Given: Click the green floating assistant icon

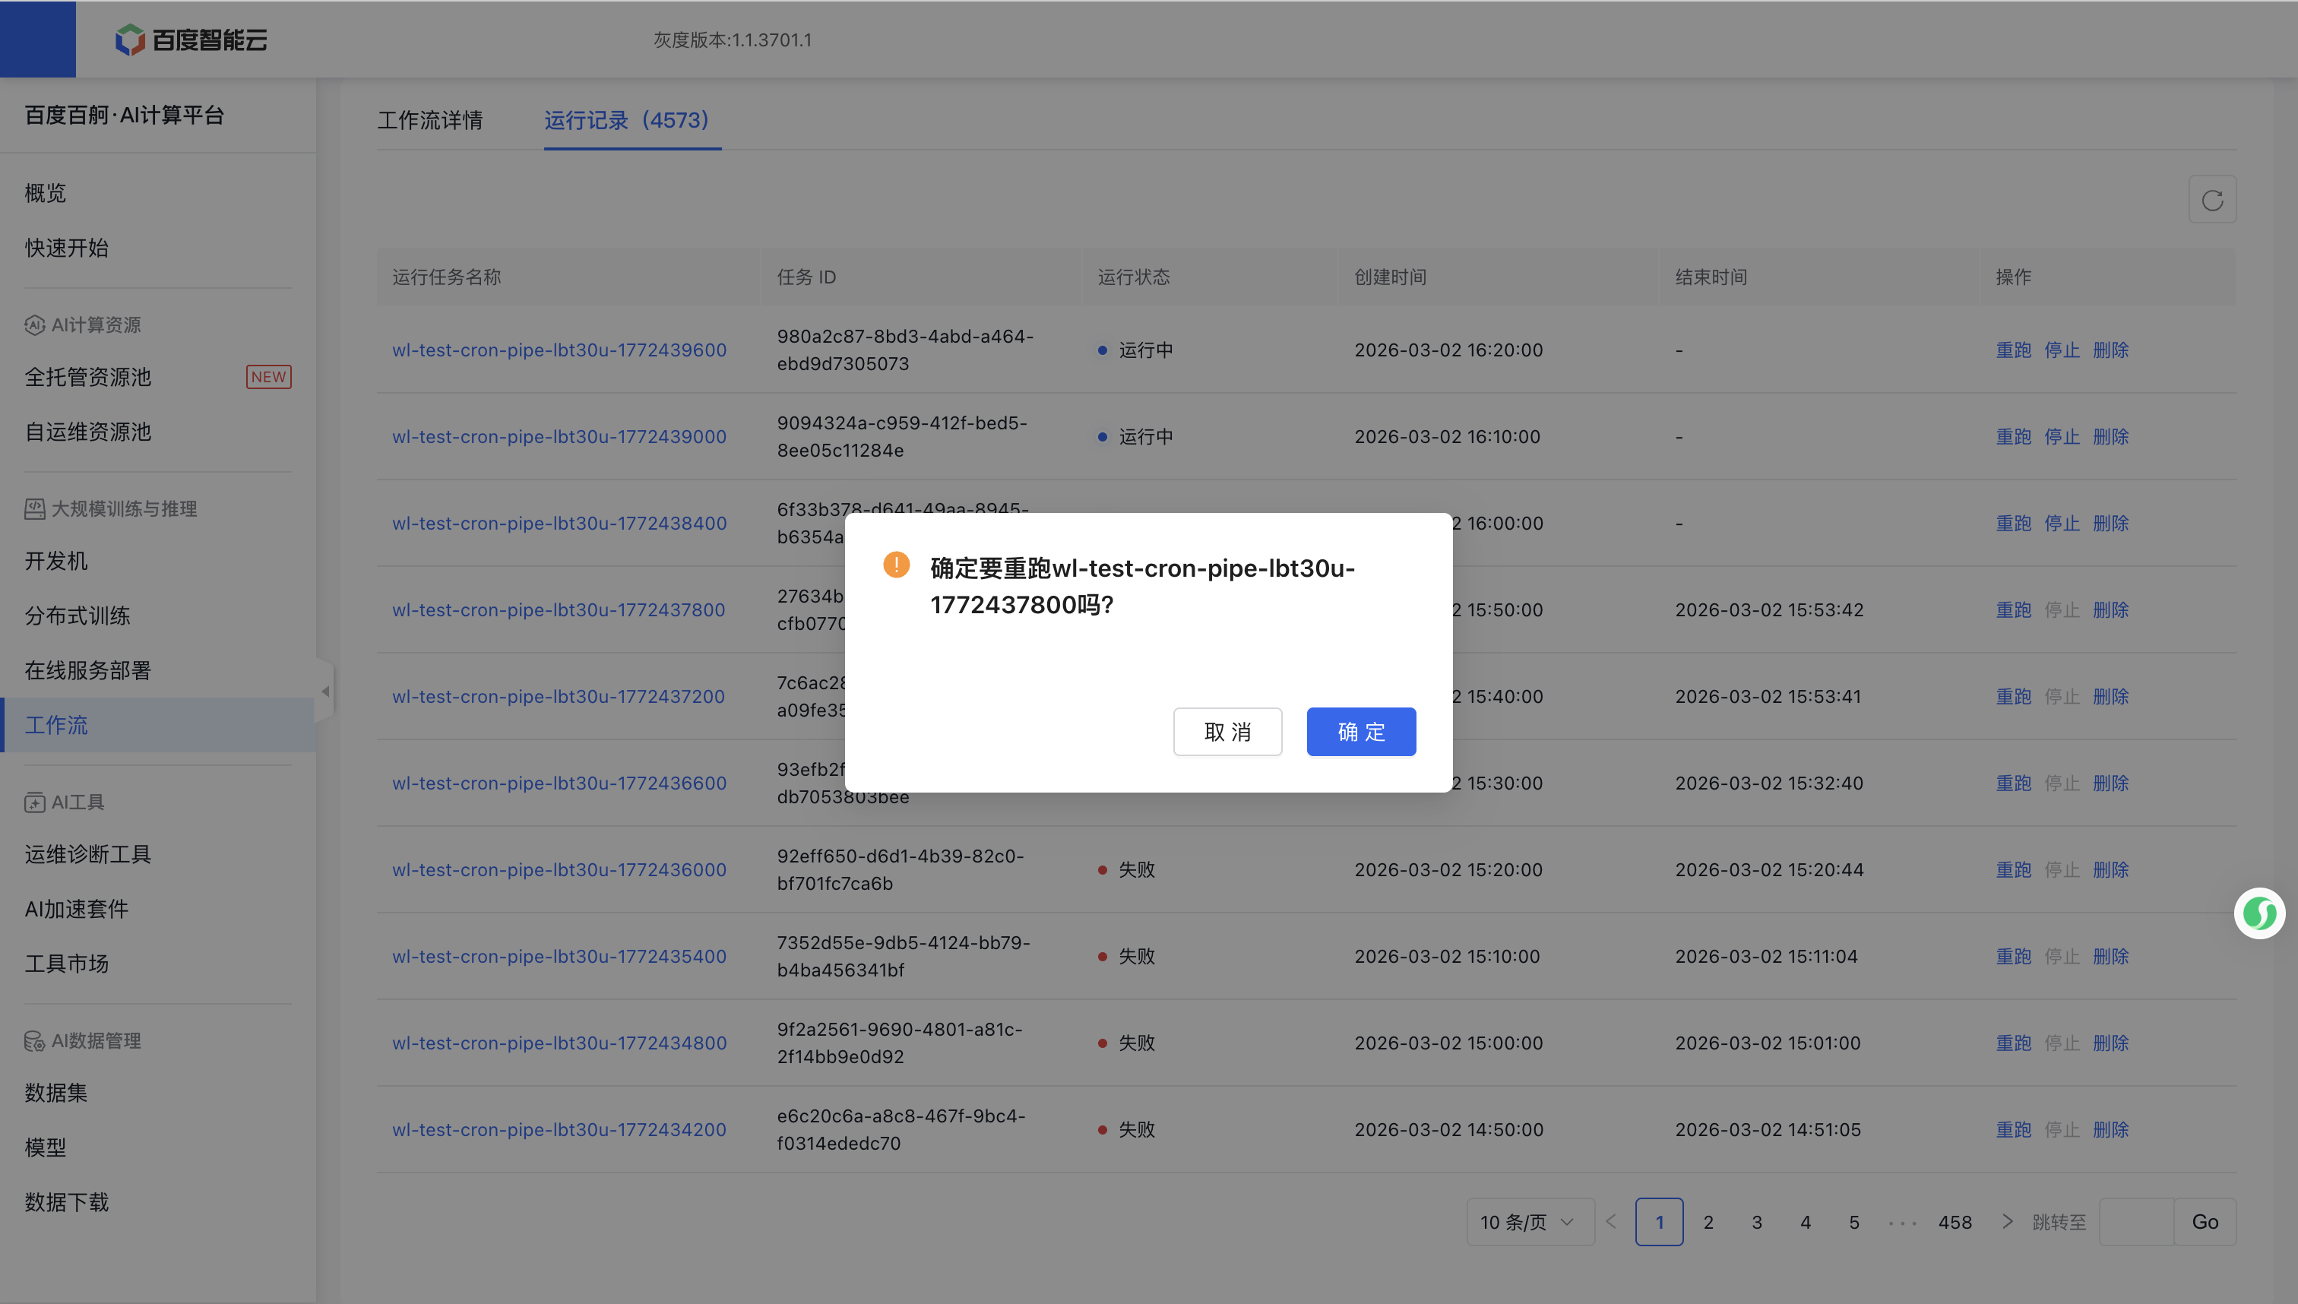Looking at the screenshot, I should 2258,913.
